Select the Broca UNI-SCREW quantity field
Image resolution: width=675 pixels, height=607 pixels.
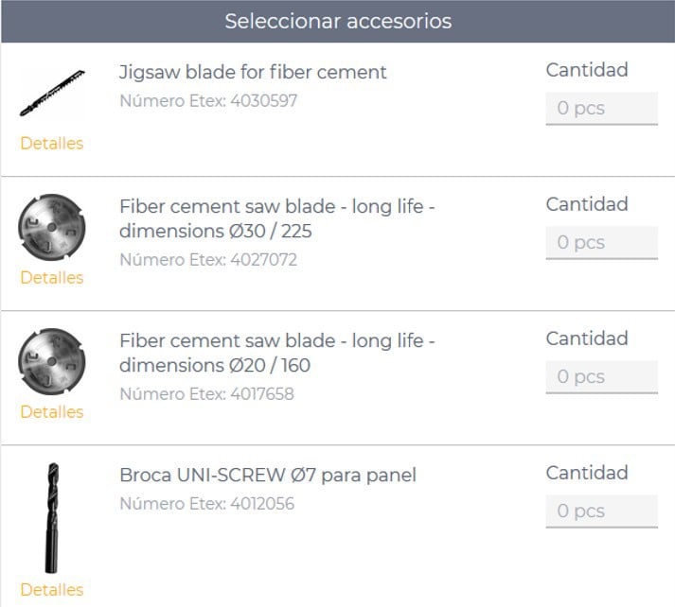click(x=601, y=512)
